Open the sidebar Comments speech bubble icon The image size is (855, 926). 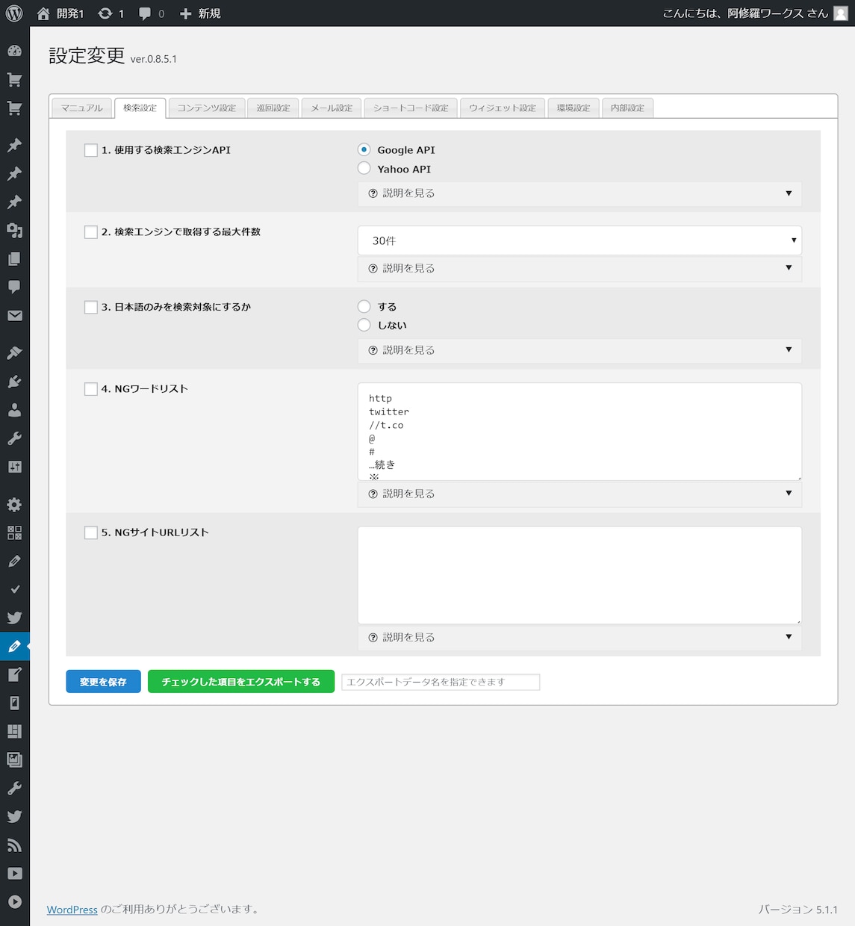[x=14, y=287]
